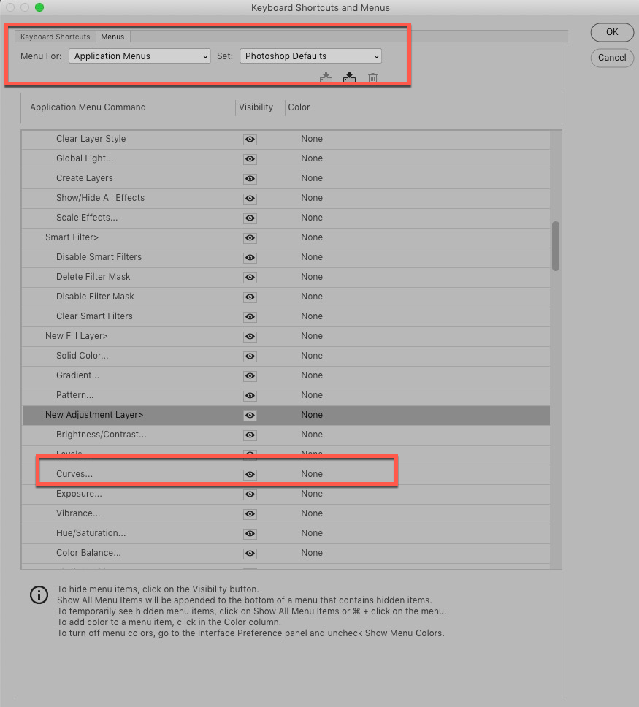Click the Color cell for Curves to assign color
This screenshot has height=707, width=639.
tap(312, 474)
